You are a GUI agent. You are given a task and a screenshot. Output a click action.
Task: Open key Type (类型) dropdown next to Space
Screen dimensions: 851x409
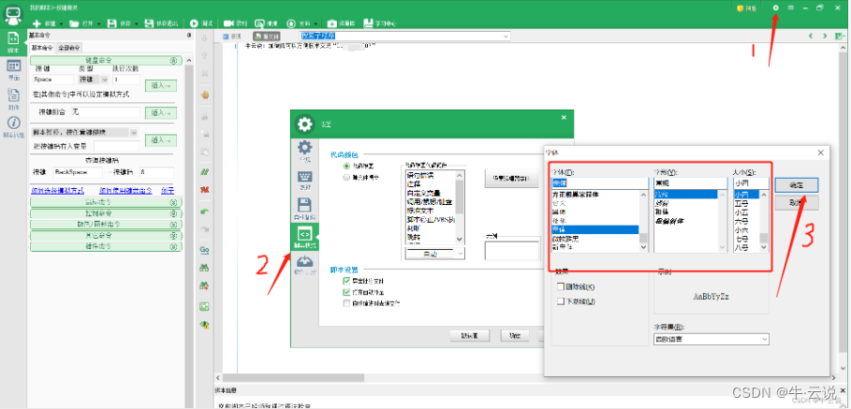tap(105, 80)
